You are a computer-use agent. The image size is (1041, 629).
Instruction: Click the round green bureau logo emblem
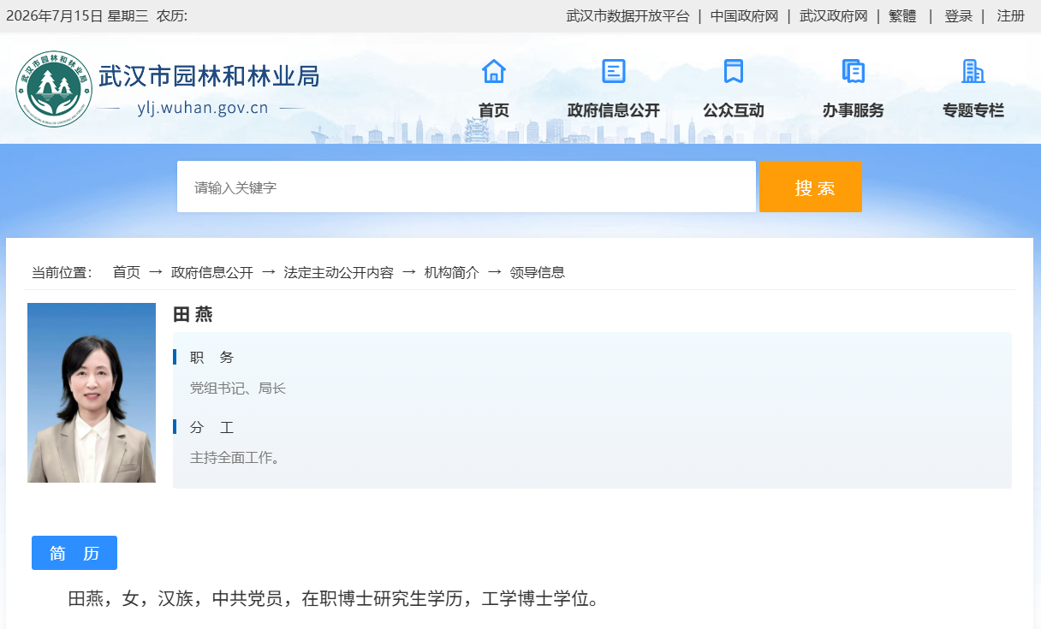(x=54, y=88)
